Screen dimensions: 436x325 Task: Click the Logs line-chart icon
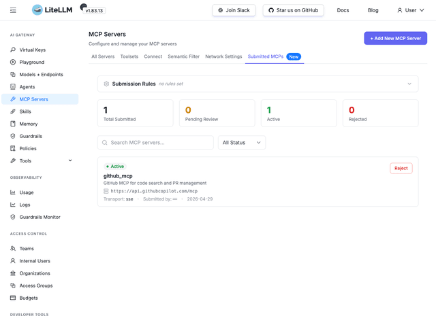point(13,205)
